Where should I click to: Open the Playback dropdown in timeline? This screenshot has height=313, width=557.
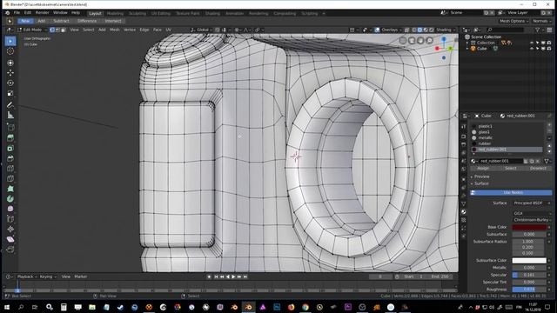coord(27,276)
